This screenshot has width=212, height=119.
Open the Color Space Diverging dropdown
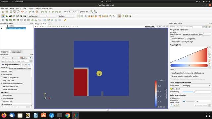tap(196, 86)
